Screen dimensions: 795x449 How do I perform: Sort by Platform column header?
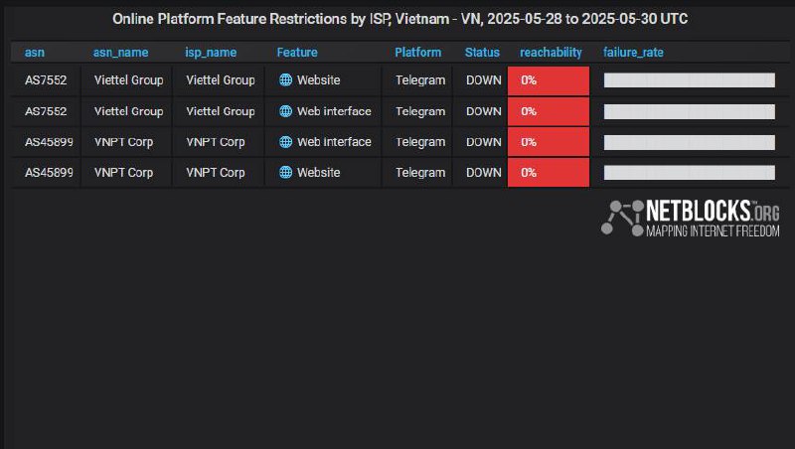coord(417,53)
